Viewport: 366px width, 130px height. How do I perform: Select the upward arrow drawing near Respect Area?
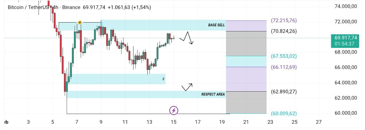[187, 87]
